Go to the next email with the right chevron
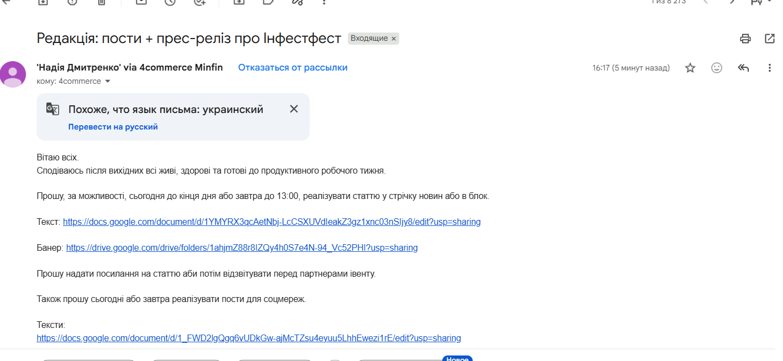This screenshot has height=361, width=783. coord(732,2)
